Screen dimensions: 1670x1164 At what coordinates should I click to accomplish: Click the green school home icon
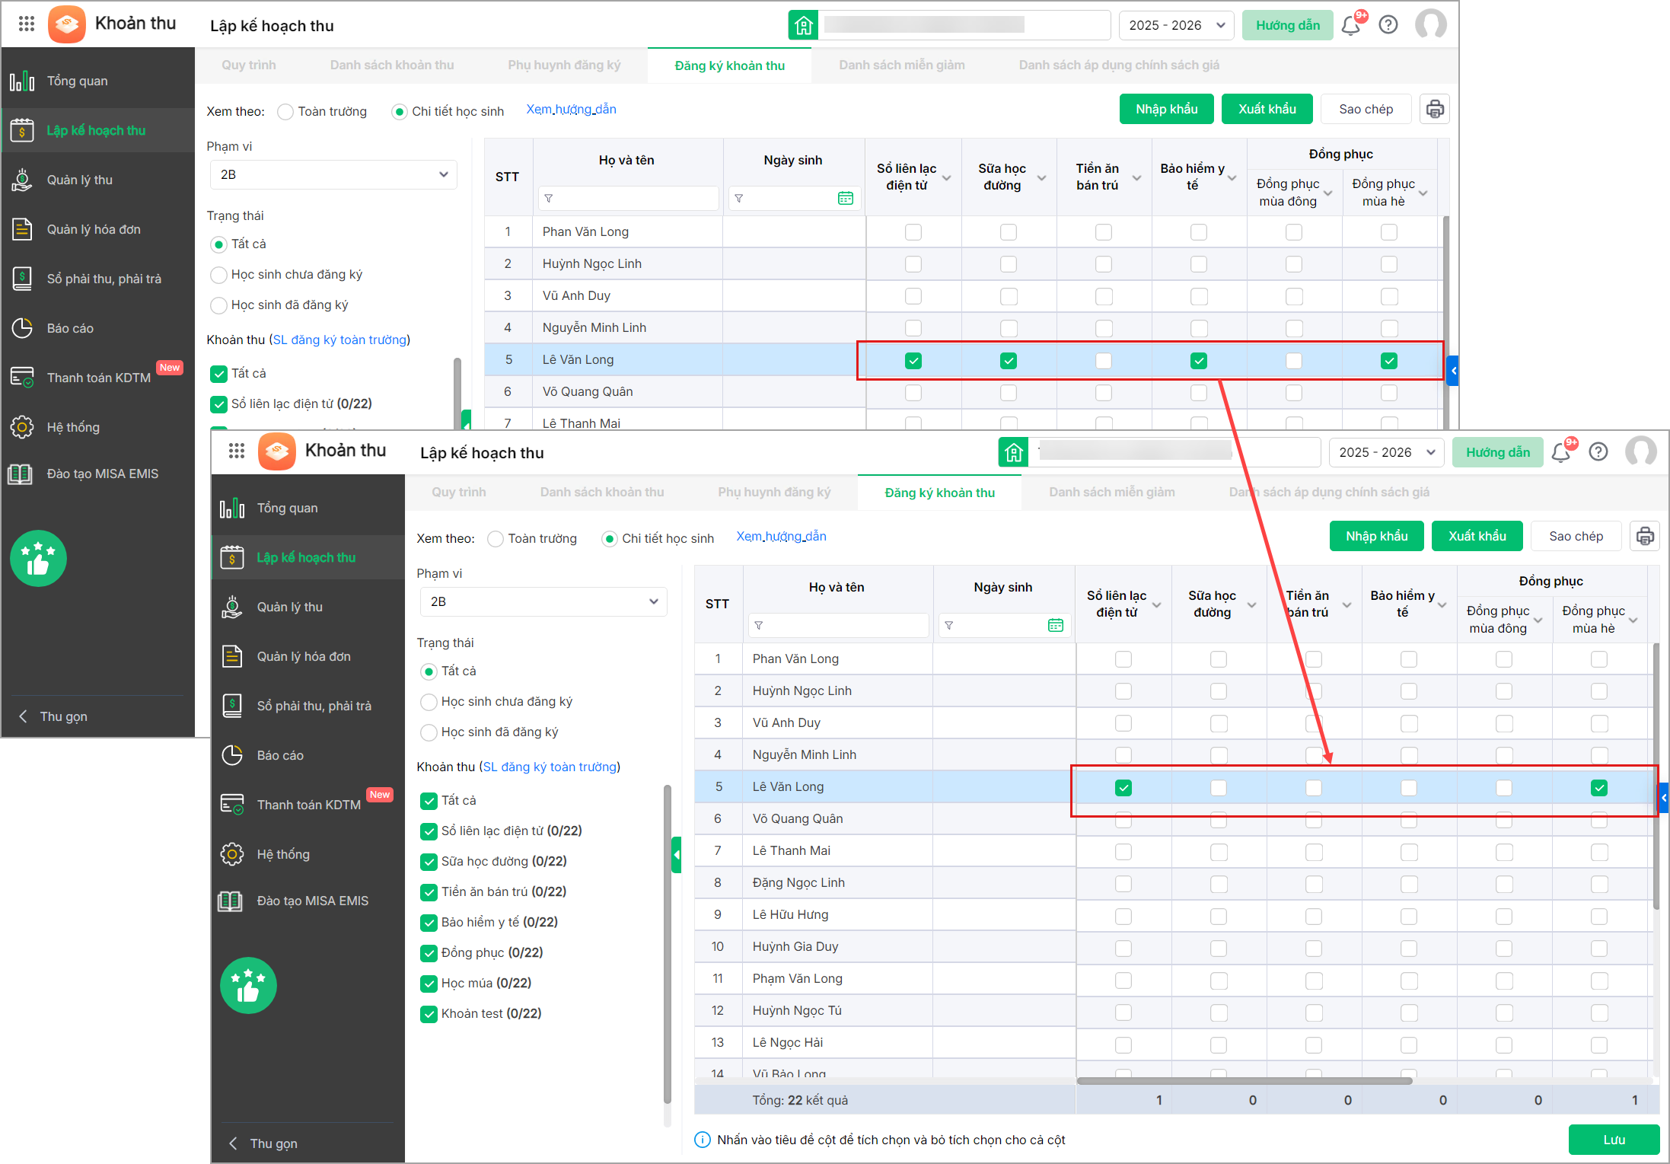[1013, 452]
